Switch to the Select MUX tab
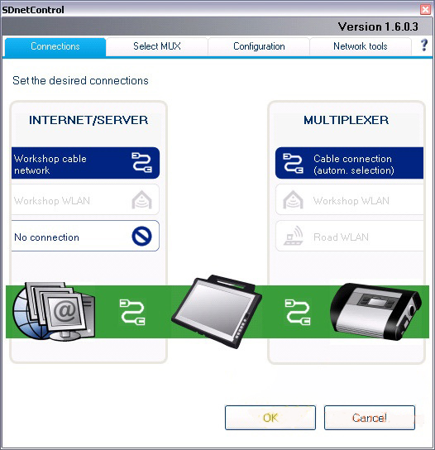 pos(157,46)
